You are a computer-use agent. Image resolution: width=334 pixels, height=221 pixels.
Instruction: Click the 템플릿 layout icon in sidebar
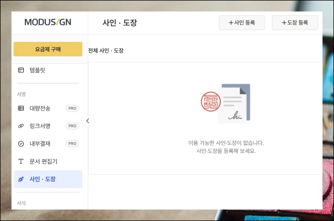[21, 70]
